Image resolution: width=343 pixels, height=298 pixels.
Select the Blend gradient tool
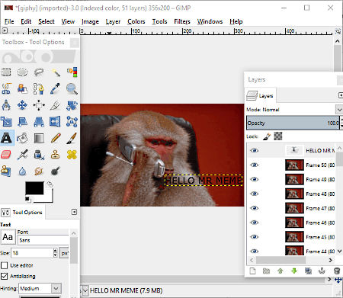pyautogui.click(x=39, y=138)
